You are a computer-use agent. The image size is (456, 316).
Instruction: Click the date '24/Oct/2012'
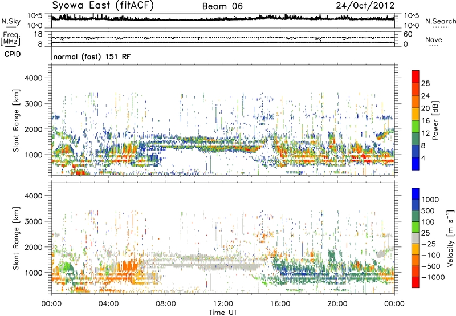pyautogui.click(x=365, y=6)
